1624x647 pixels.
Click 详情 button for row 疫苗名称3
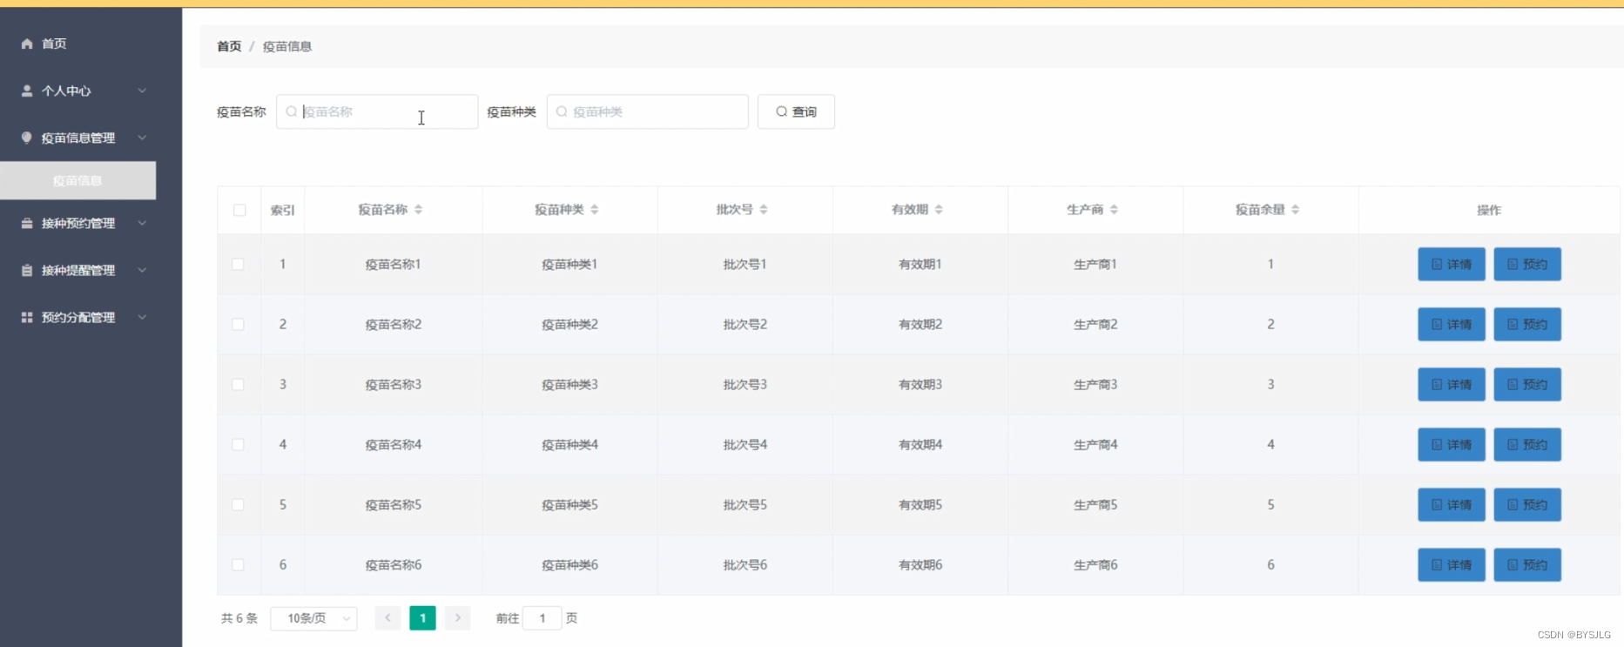(x=1452, y=384)
